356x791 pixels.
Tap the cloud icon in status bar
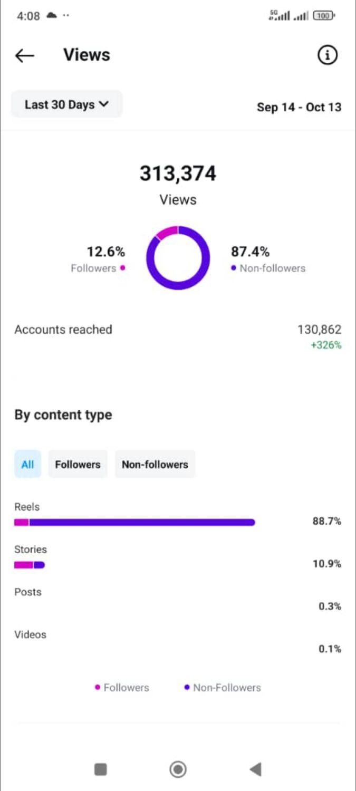(51, 15)
